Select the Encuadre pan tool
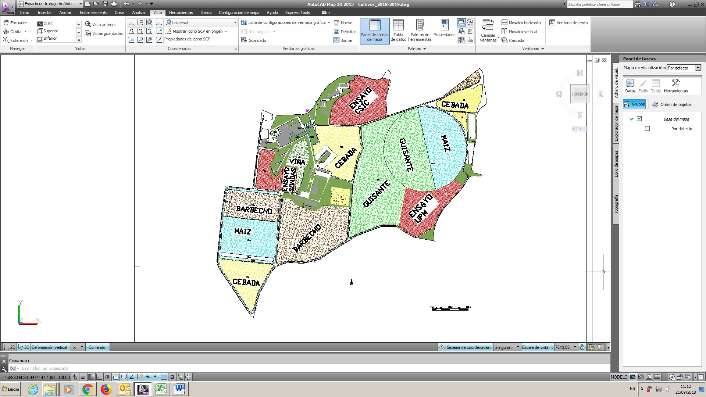 pos(15,23)
